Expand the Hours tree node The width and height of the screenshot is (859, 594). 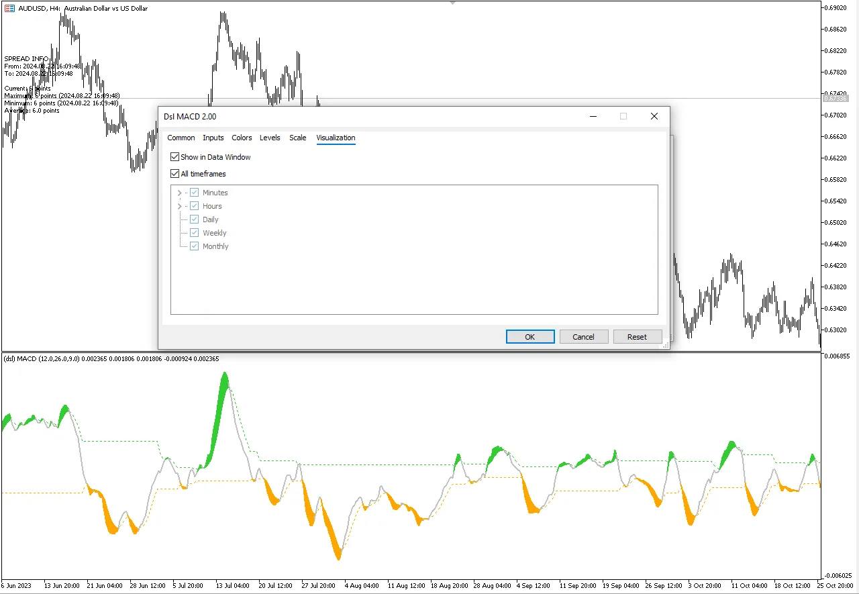[x=179, y=206]
